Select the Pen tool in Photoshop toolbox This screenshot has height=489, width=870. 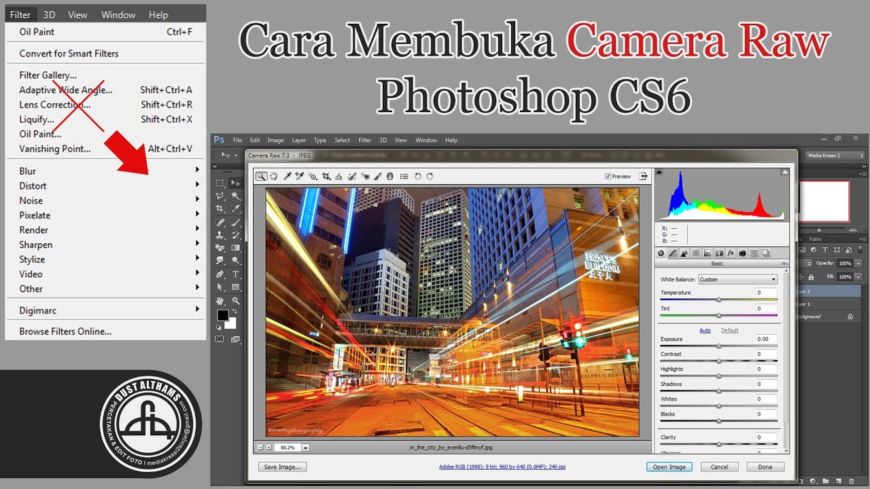coord(220,274)
